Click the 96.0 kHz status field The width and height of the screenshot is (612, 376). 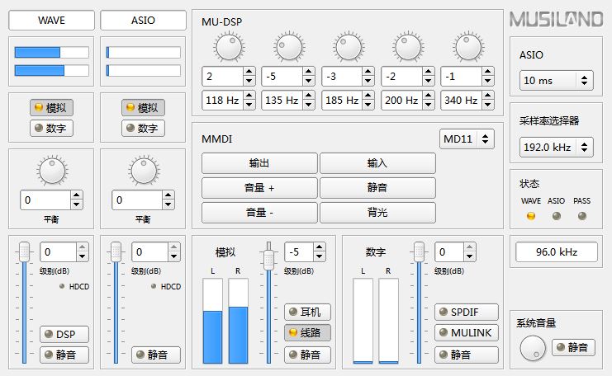point(556,251)
